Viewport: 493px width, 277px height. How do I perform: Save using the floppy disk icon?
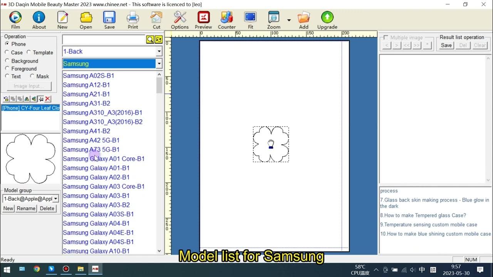tap(109, 17)
